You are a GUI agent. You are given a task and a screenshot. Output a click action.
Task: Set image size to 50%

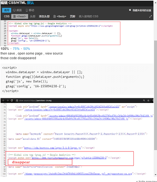(x=27, y=49)
